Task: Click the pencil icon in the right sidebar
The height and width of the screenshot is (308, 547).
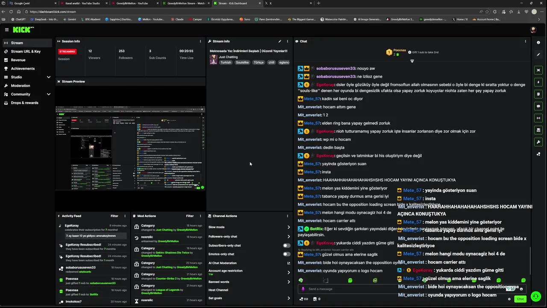Action: 538,54
